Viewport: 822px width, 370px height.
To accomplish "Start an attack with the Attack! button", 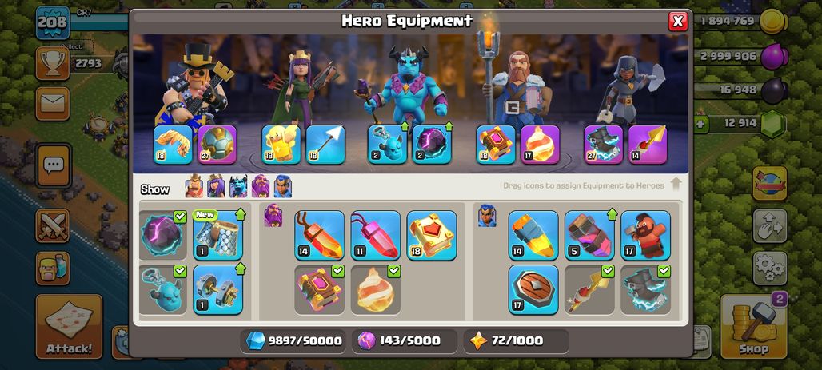I will pos(70,327).
